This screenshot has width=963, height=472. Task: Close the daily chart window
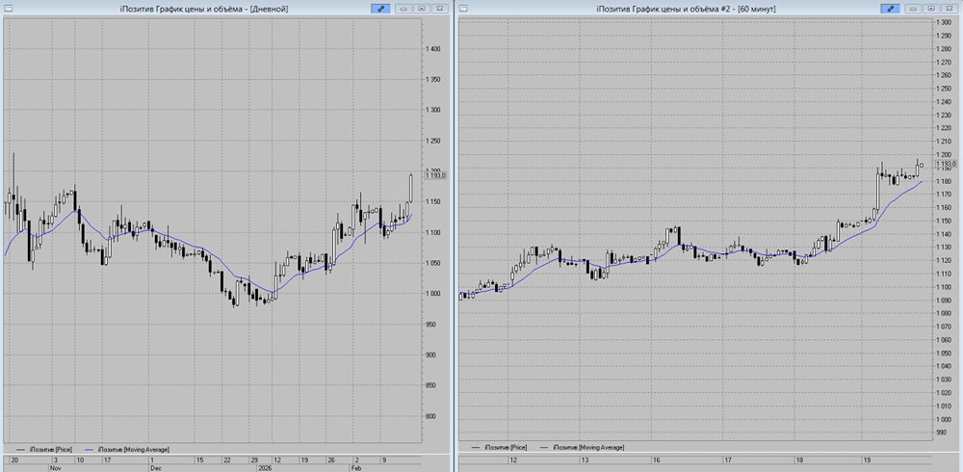click(439, 8)
